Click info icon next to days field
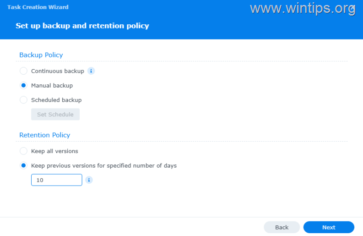 [x=89, y=180]
